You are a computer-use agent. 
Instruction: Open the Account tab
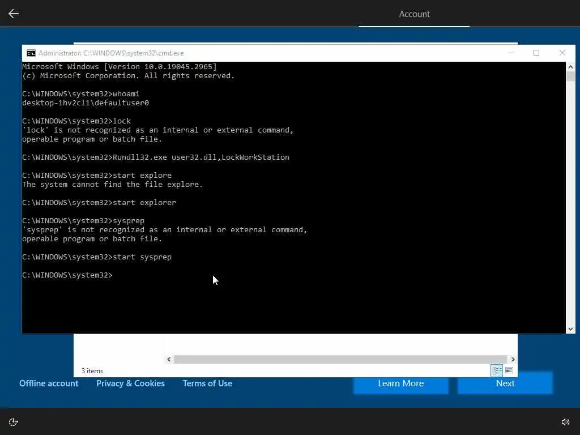click(414, 14)
